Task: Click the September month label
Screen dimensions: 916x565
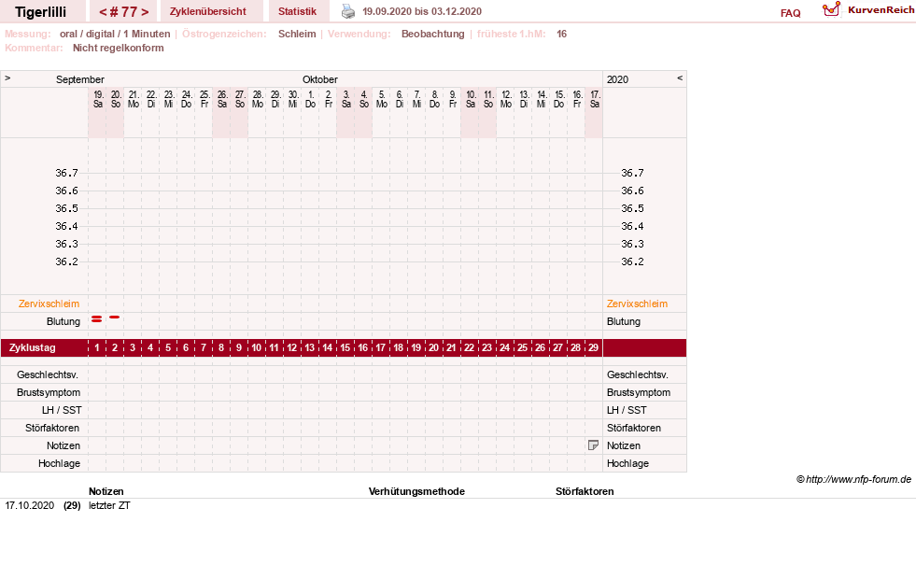Action: click(x=80, y=79)
